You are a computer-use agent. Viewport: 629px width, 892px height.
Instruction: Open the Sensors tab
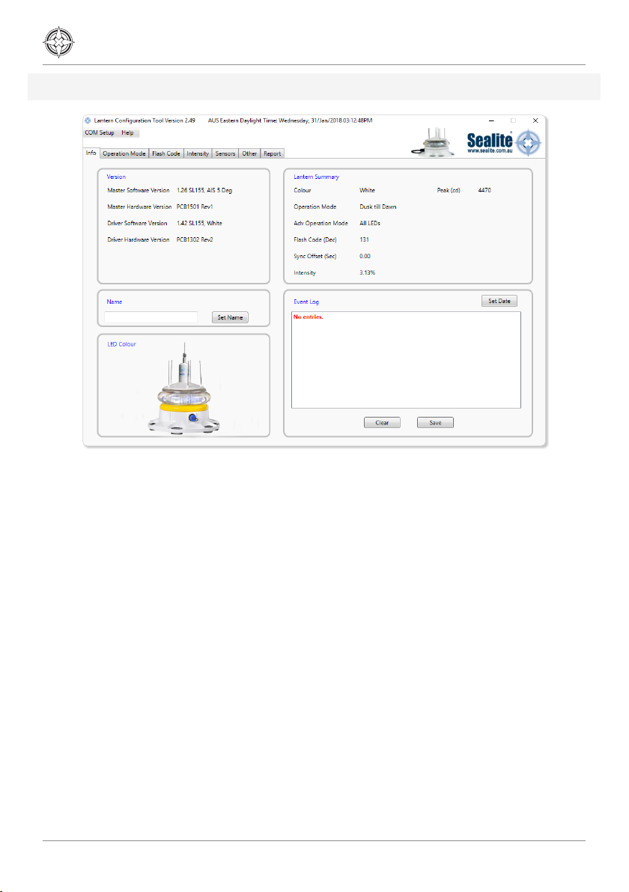point(225,153)
